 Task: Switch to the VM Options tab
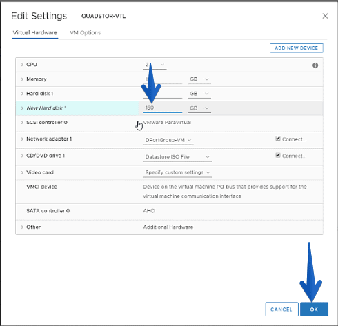click(x=85, y=33)
